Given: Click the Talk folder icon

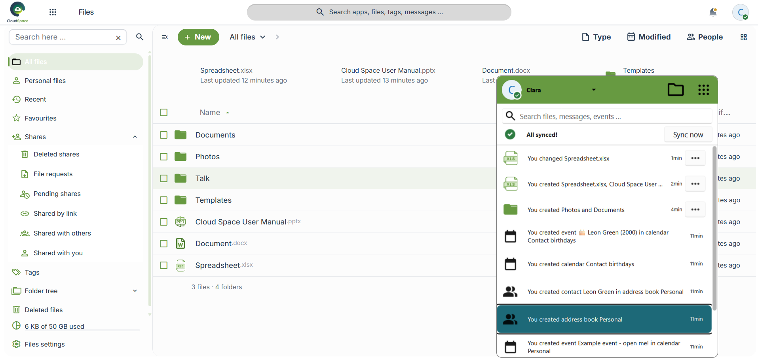Looking at the screenshot, I should tap(180, 179).
